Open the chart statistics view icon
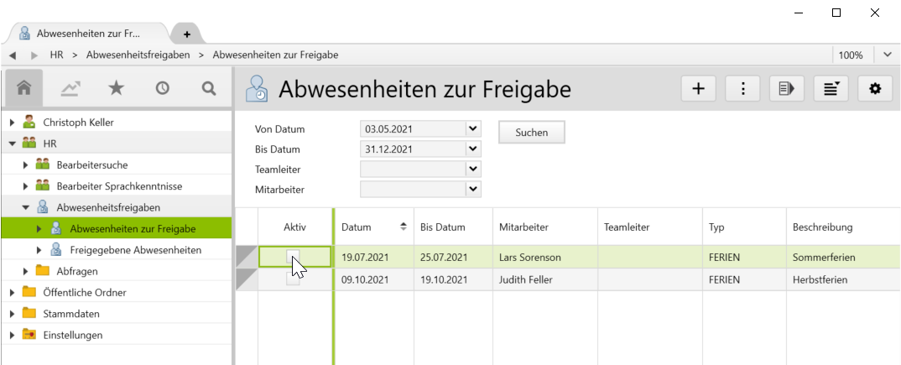The image size is (901, 365). [70, 88]
